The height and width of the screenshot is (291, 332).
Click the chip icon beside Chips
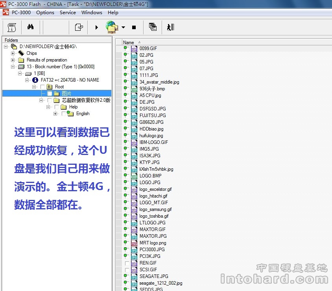21,53
